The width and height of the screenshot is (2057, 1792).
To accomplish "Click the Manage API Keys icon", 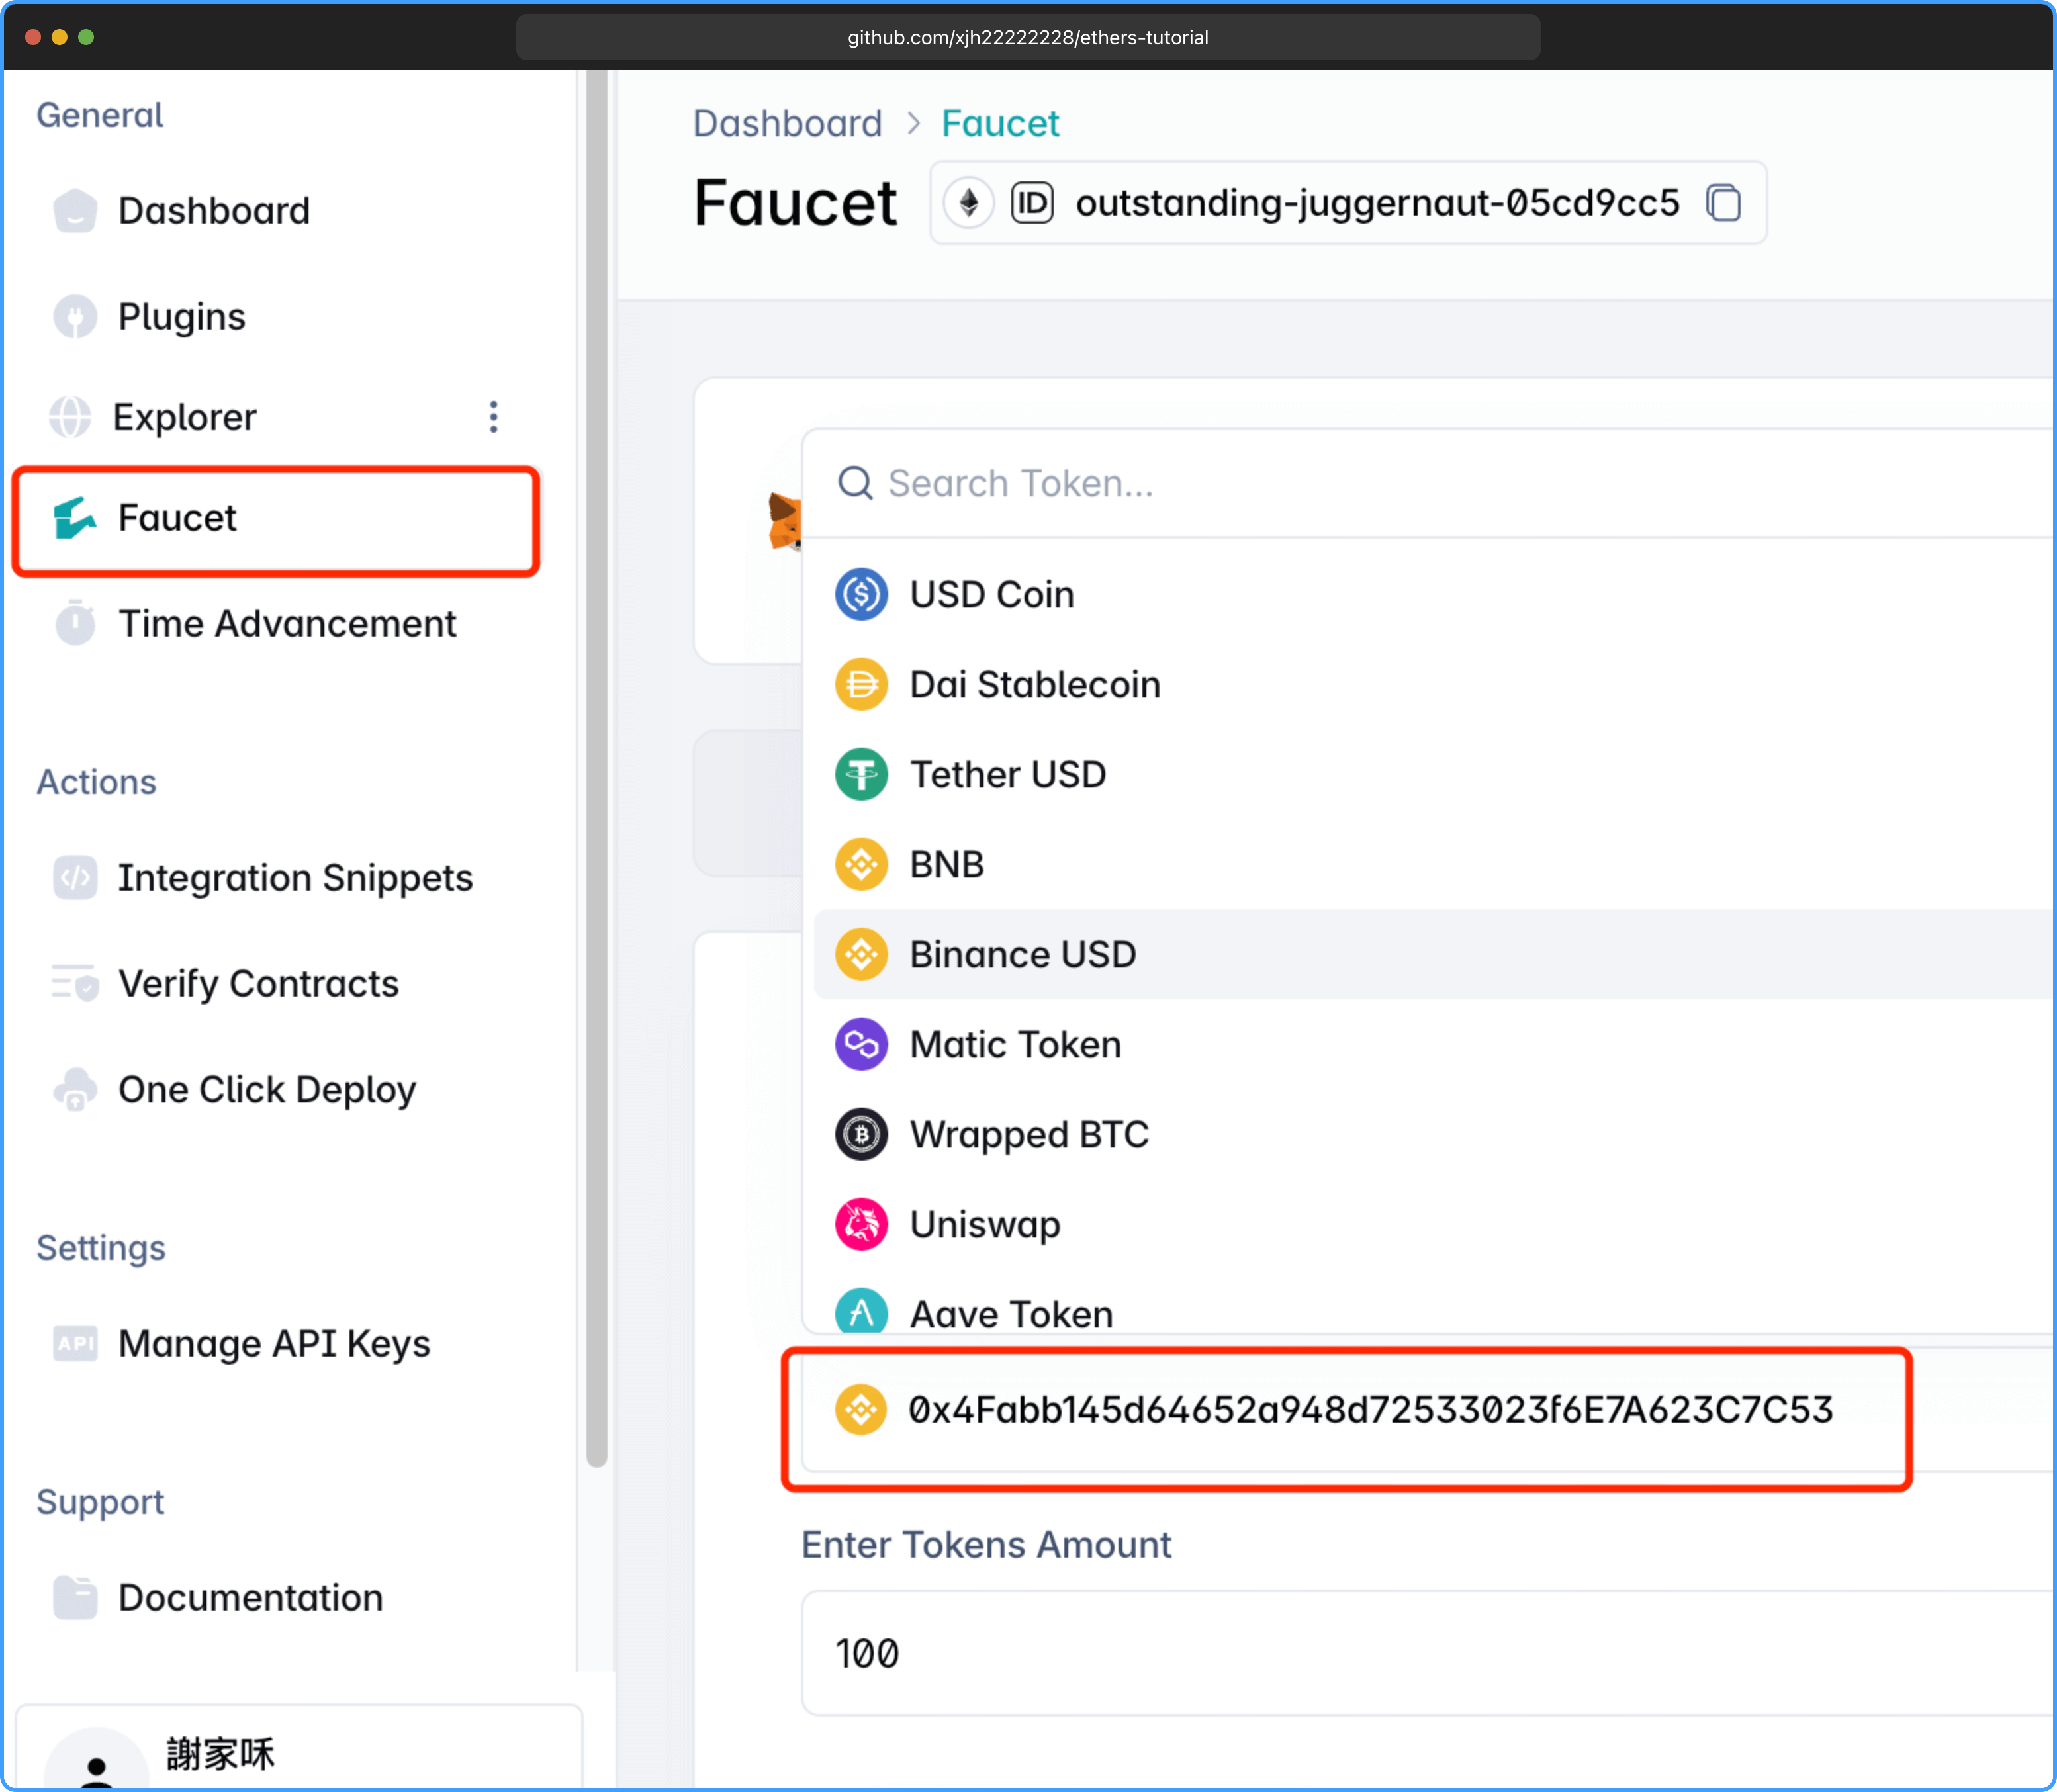I will pos(75,1343).
